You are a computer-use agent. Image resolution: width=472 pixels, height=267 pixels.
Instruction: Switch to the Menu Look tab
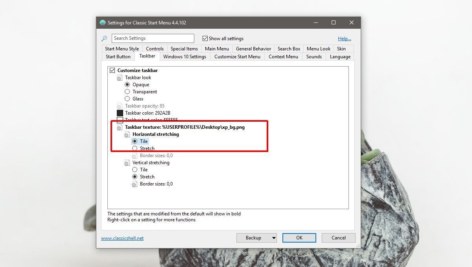(x=318, y=48)
